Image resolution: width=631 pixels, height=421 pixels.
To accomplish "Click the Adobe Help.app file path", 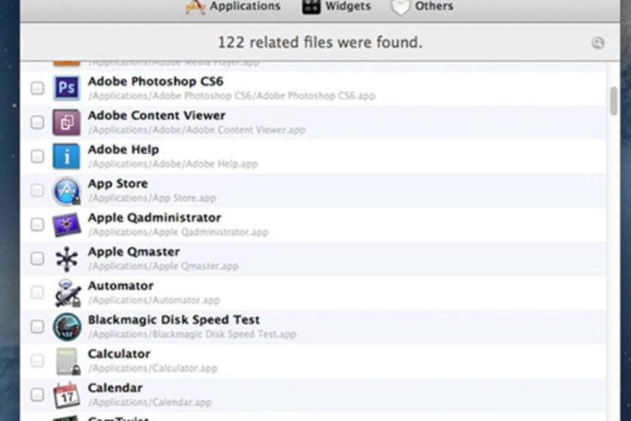I will [173, 164].
